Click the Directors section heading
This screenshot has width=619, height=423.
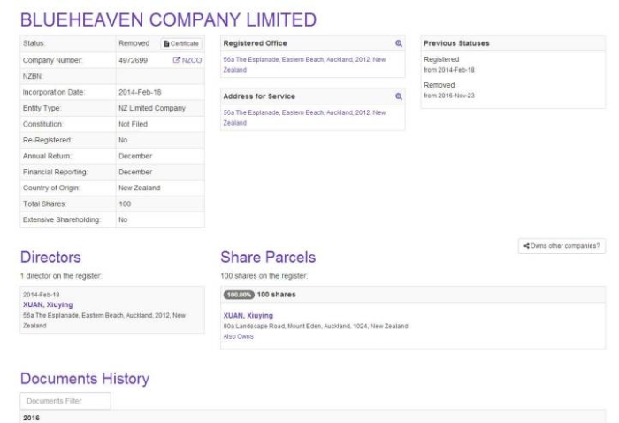pos(50,258)
